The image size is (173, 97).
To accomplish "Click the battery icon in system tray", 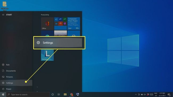I will (142, 94).
